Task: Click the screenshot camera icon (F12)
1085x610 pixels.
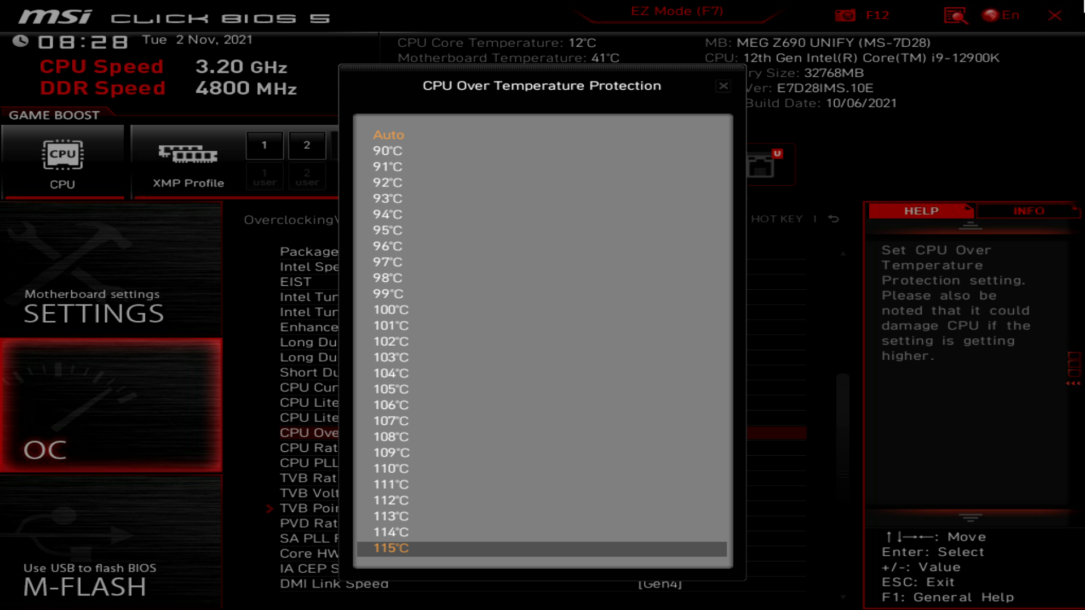Action: (845, 15)
